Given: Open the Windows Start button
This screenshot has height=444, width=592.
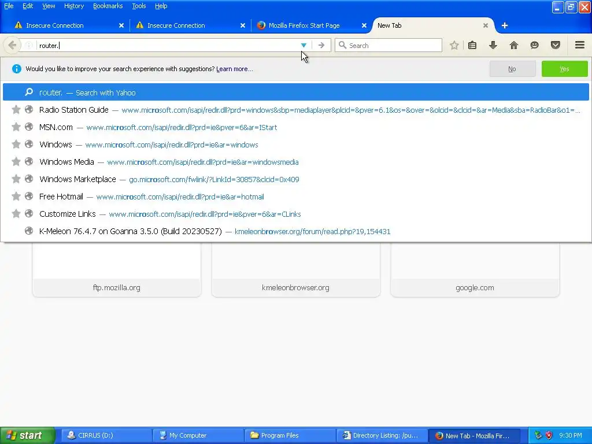Looking at the screenshot, I should coord(28,436).
